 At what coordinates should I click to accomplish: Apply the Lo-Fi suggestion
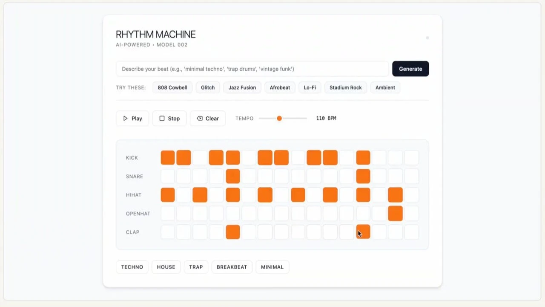coord(310,87)
